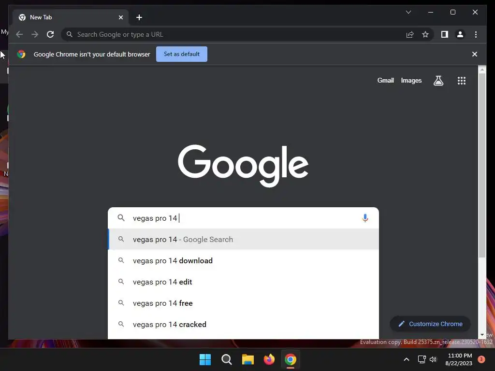Open network status tray icon
Screen dimensions: 495x371
pyautogui.click(x=422, y=359)
